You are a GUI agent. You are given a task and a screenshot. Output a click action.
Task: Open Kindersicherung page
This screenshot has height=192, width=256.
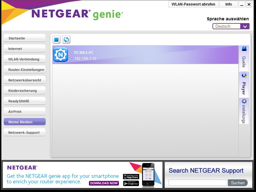[x=25, y=91]
